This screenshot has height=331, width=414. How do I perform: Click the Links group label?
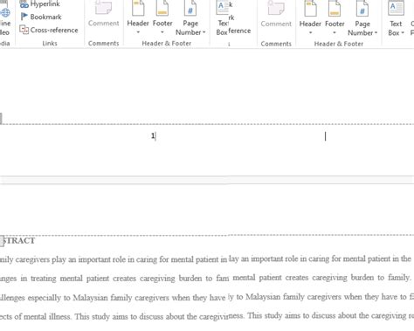pyautogui.click(x=50, y=44)
